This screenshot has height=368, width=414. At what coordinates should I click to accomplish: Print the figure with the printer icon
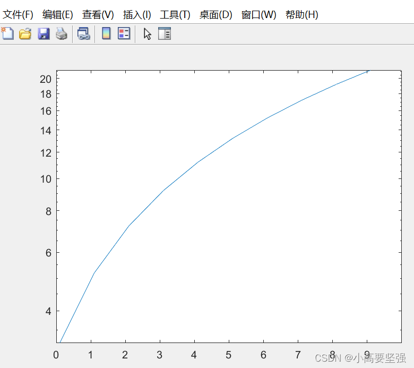[62, 34]
